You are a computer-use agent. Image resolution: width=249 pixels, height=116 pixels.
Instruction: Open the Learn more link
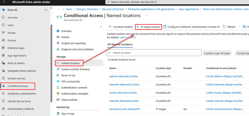point(128,38)
